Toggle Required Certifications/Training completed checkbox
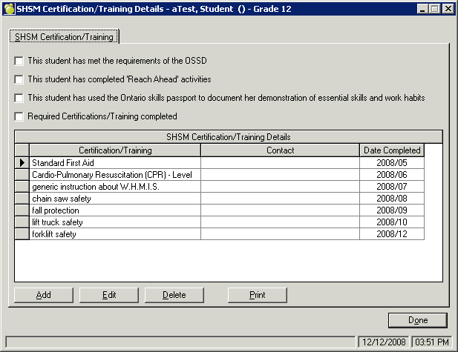 (x=19, y=116)
